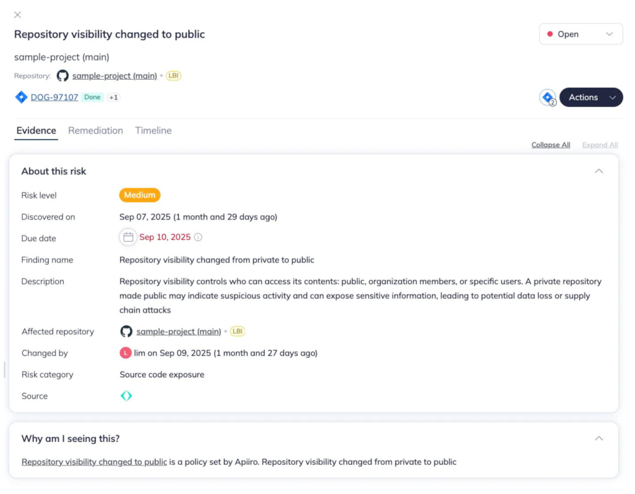The width and height of the screenshot is (635, 494).
Task: Select the Evidence tab
Action: (x=36, y=131)
